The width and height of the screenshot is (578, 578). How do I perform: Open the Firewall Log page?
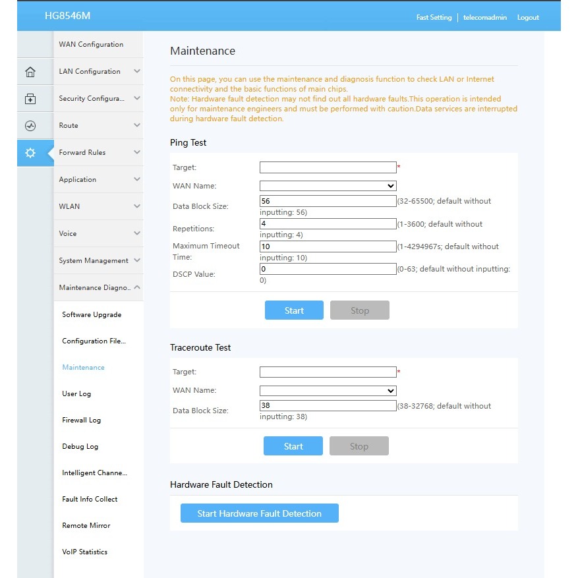pyautogui.click(x=81, y=420)
